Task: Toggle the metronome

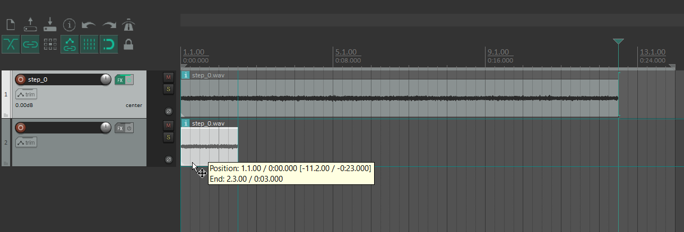Action: [128, 25]
